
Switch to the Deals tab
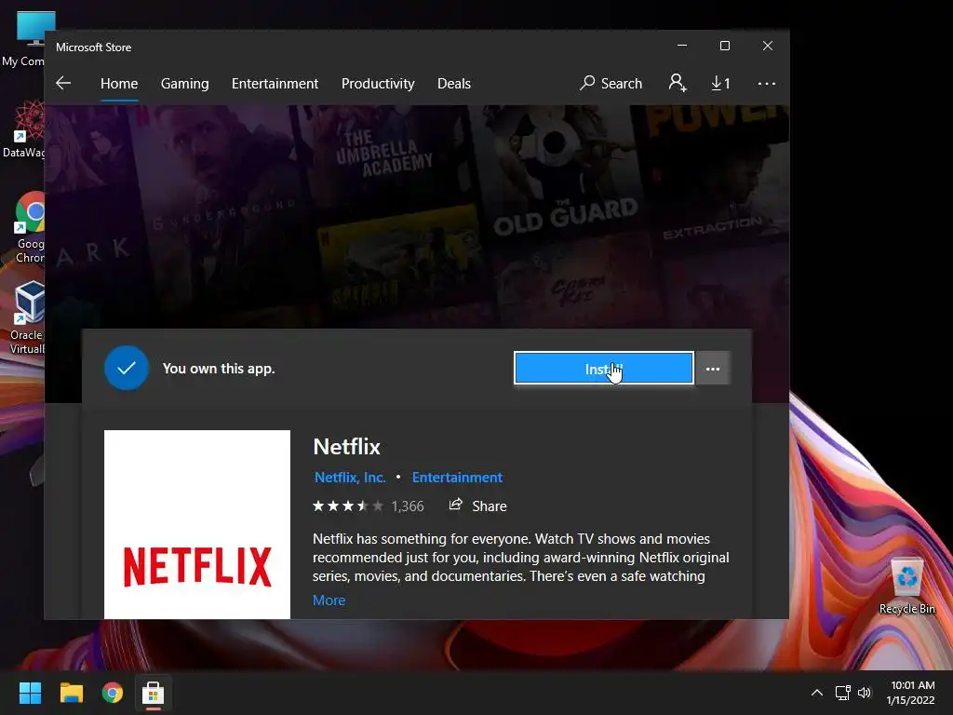click(454, 83)
